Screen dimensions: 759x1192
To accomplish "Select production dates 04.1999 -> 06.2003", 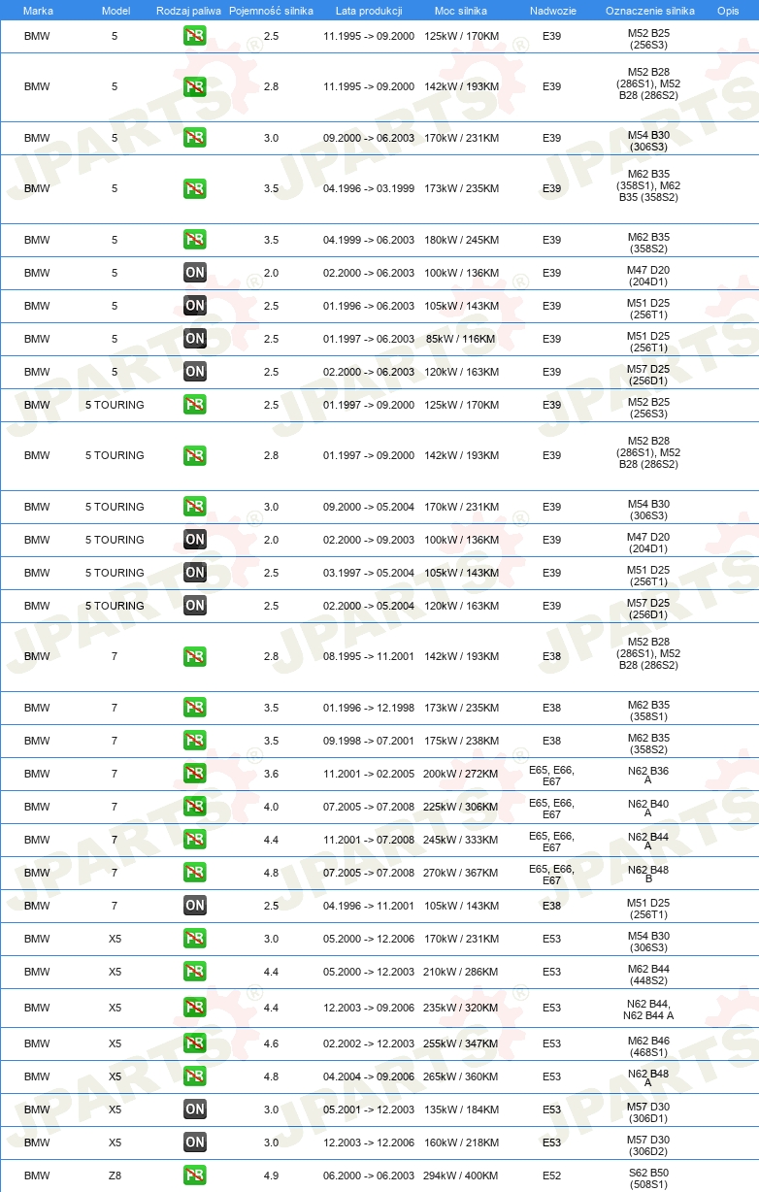I will pos(369,240).
